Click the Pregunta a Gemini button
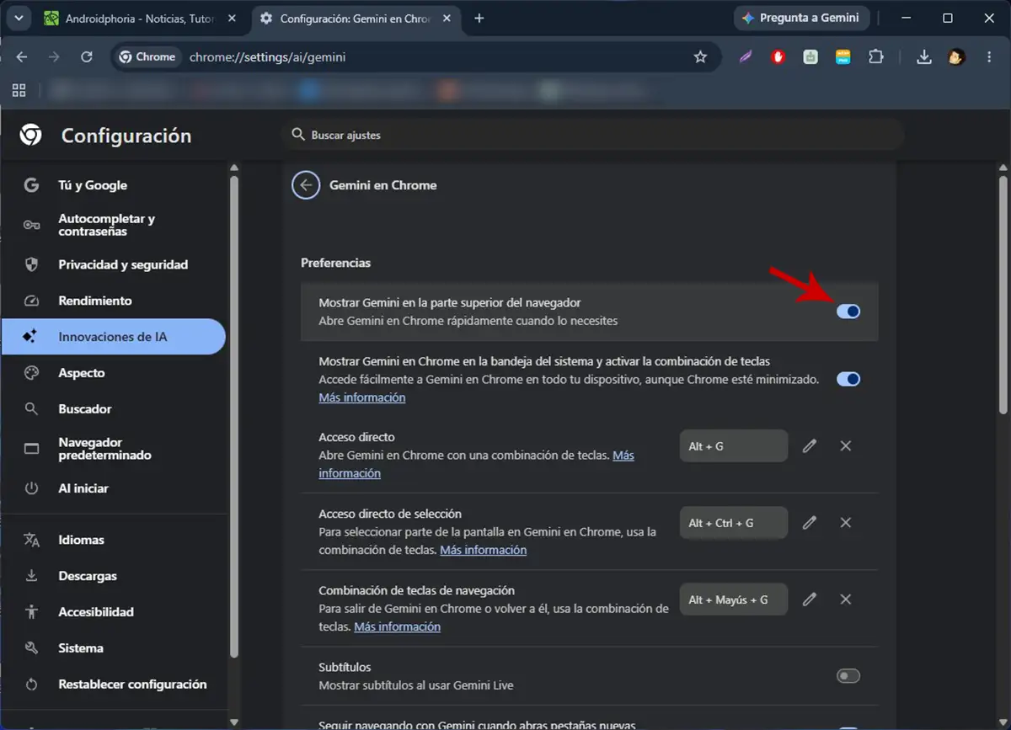Image resolution: width=1011 pixels, height=730 pixels. 800,18
